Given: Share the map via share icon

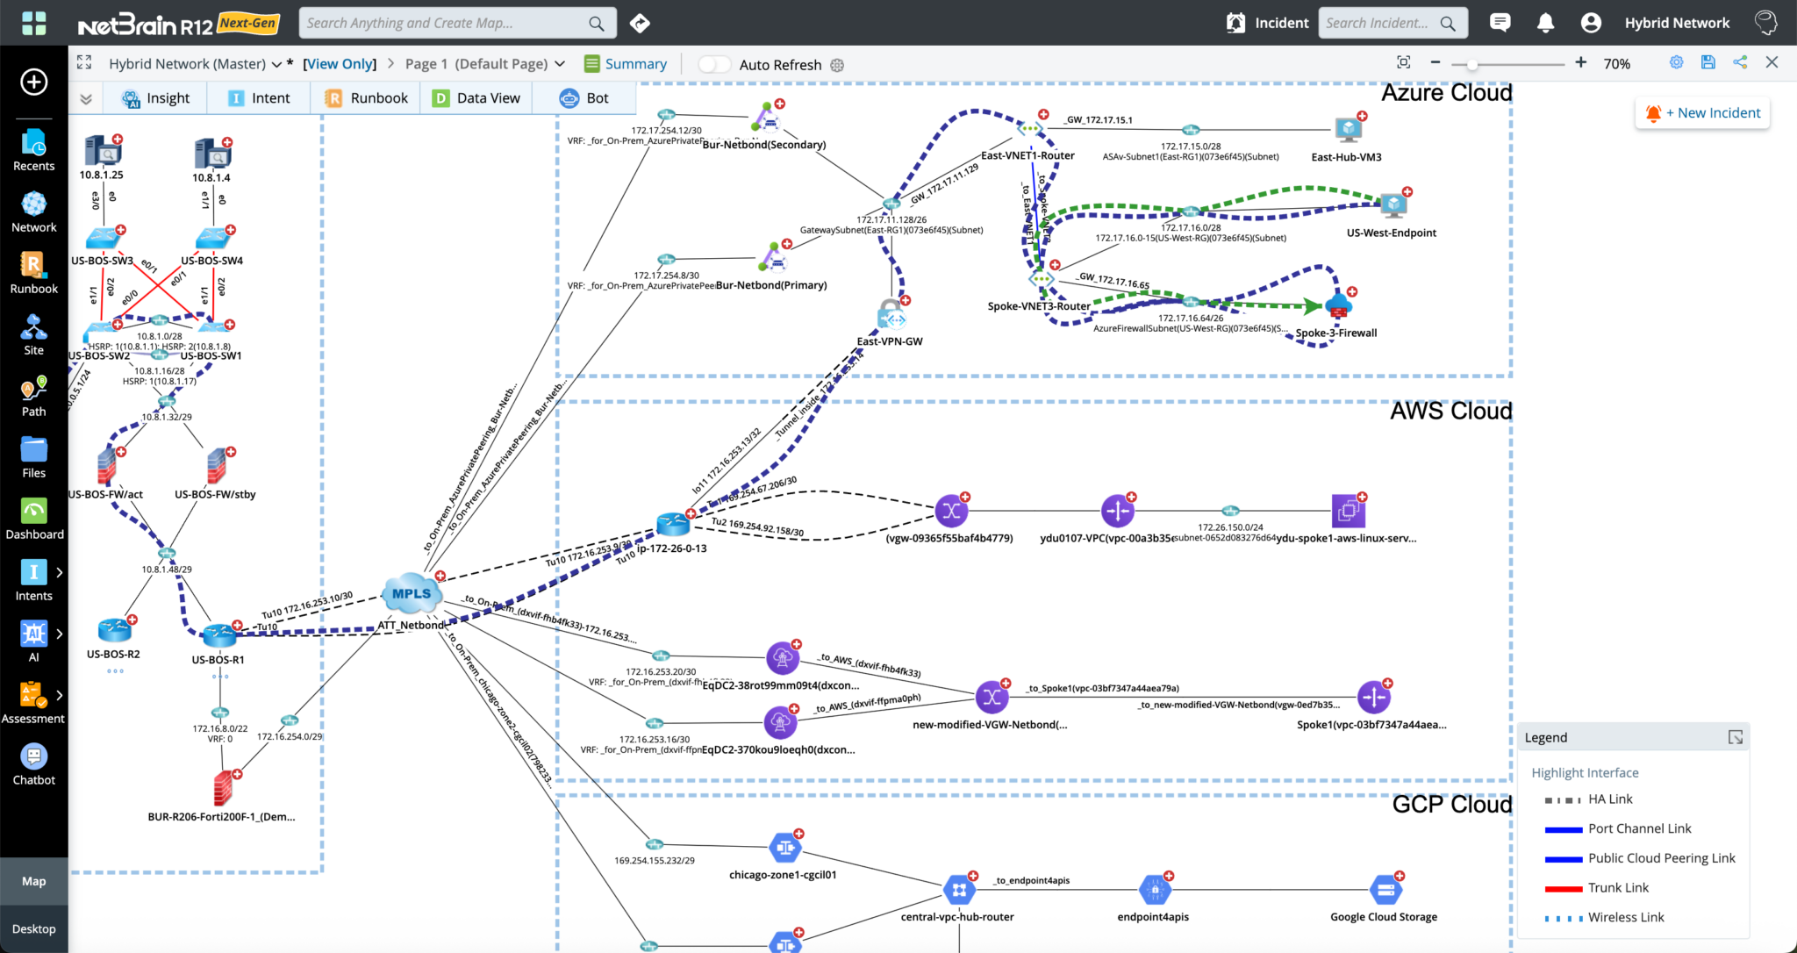Looking at the screenshot, I should coord(1740,62).
